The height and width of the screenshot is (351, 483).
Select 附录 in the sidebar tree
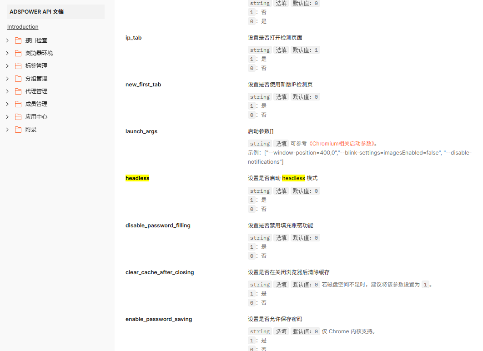[31, 130]
